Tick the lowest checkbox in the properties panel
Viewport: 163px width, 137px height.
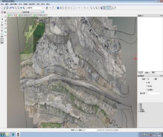(147, 89)
